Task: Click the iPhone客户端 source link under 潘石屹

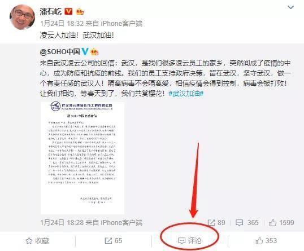Action: pos(121,24)
